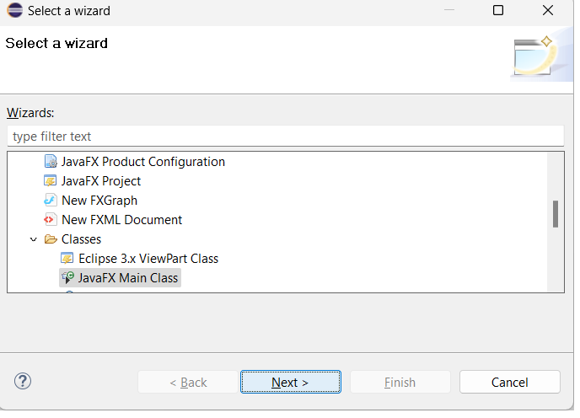Open the help question mark icon

[23, 381]
